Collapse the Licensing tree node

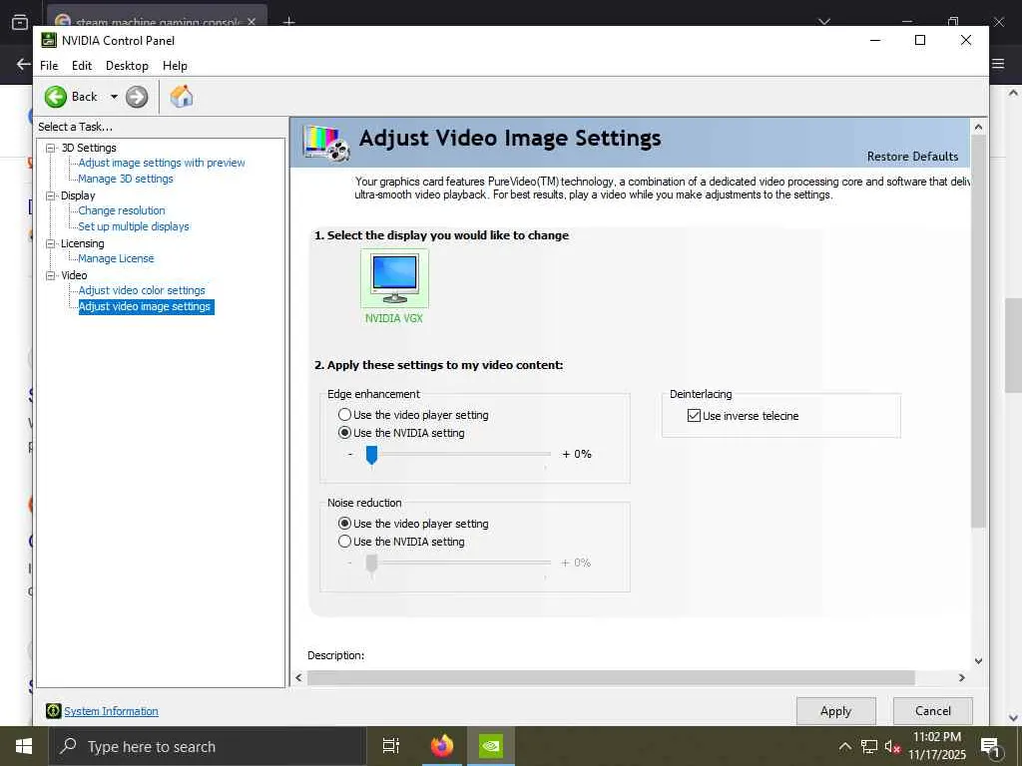click(x=51, y=243)
